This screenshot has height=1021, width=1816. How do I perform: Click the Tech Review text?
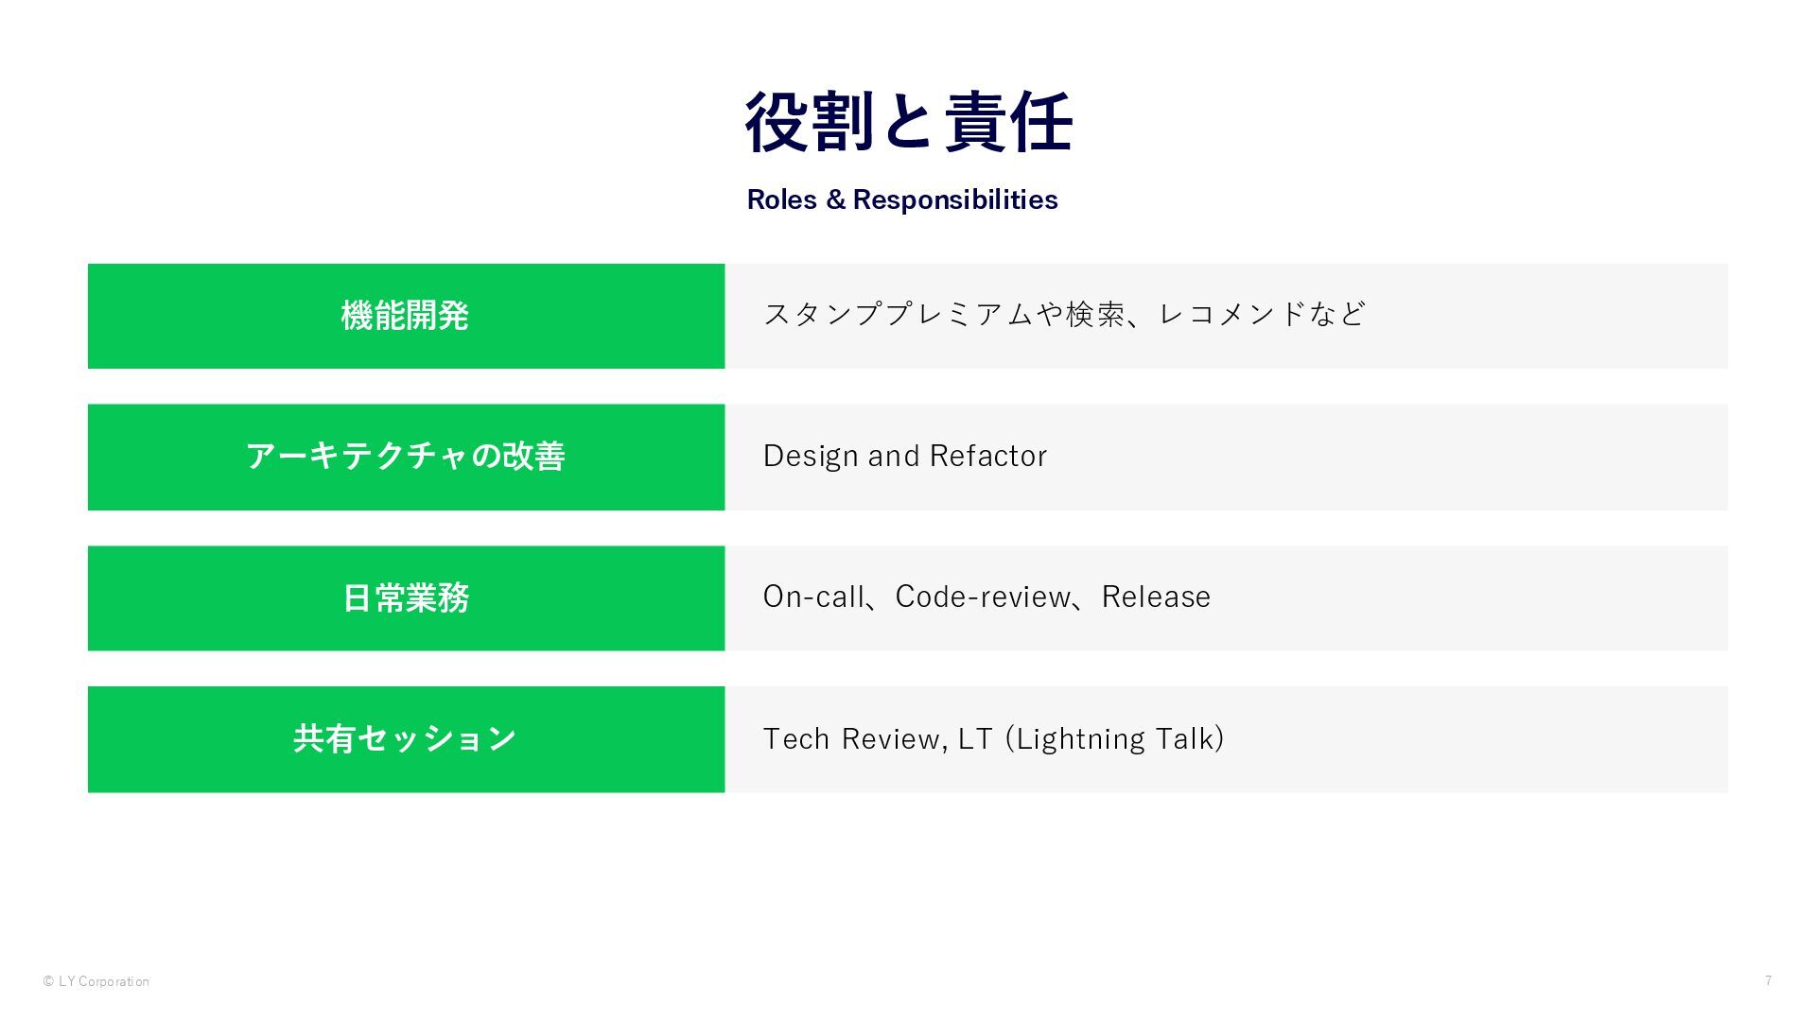point(852,738)
